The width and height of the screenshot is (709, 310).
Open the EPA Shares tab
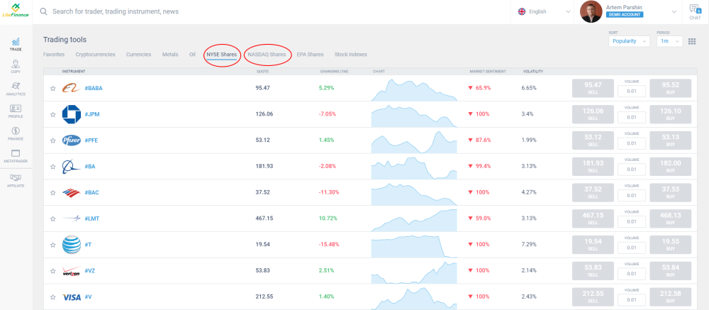[x=311, y=55]
